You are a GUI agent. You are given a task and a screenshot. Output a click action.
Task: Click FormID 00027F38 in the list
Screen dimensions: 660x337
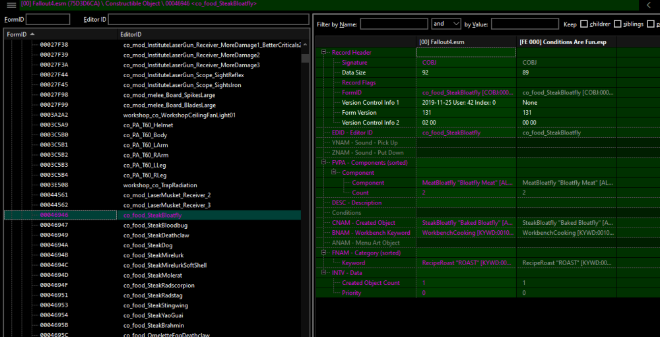click(54, 45)
